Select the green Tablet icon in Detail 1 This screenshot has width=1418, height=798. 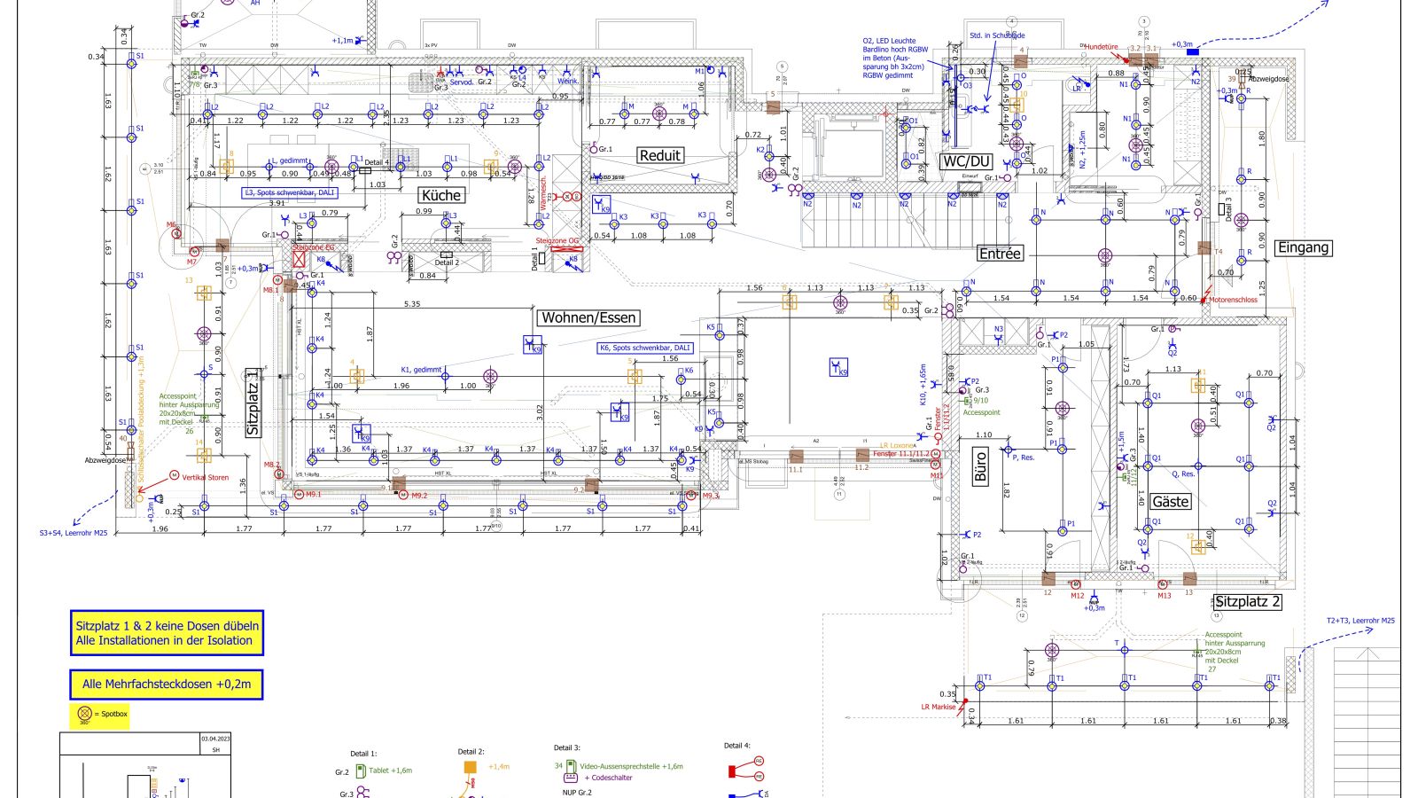[360, 771]
